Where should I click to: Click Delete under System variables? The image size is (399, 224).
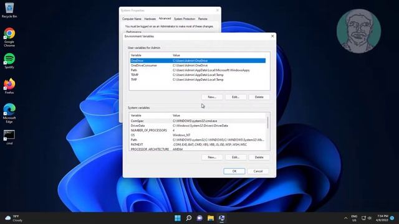point(259,157)
